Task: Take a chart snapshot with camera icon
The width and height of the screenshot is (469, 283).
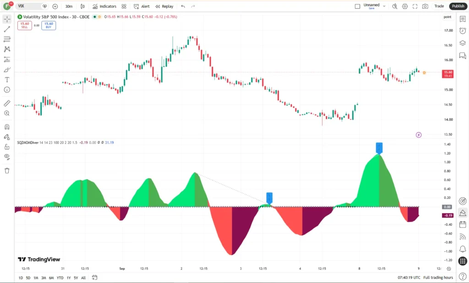Action: pos(425,6)
